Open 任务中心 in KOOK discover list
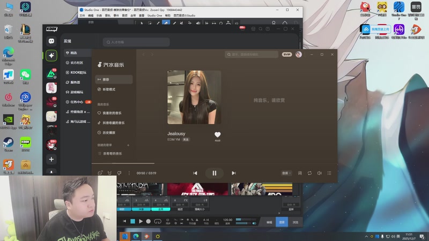 (x=77, y=102)
